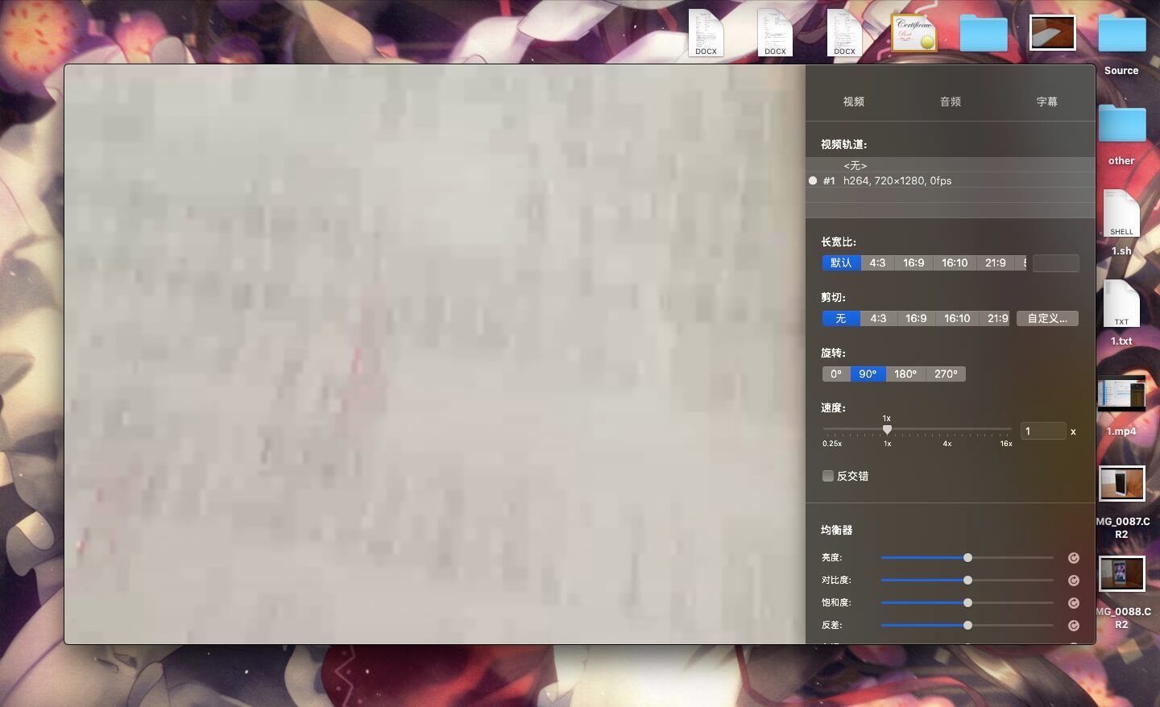Set rotation to 180°
1160x707 pixels.
click(905, 374)
